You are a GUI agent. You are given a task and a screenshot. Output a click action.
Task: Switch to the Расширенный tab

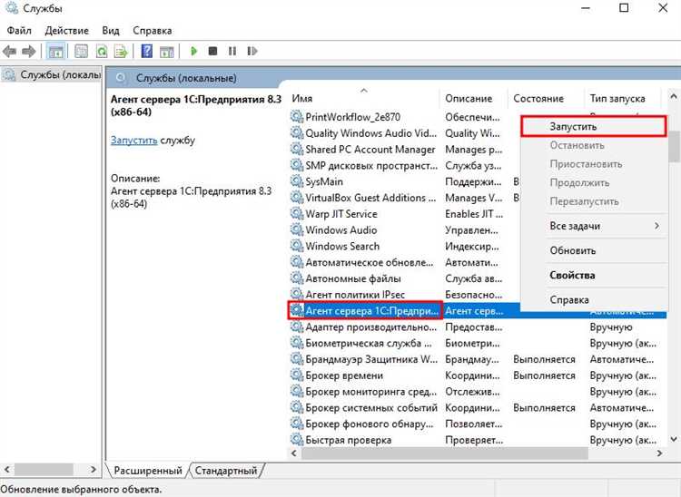click(148, 471)
